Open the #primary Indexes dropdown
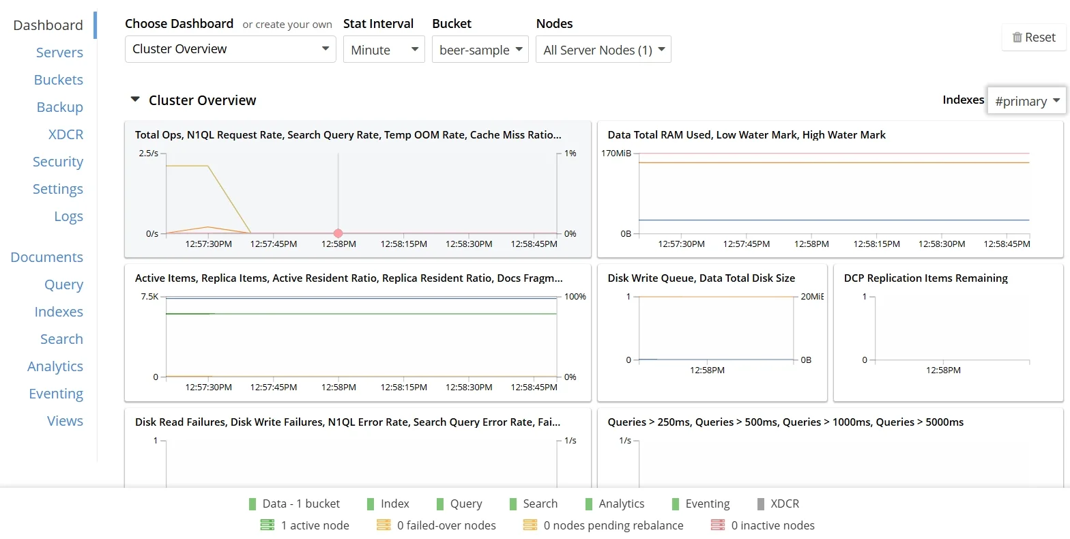This screenshot has height=539, width=1070. 1027,101
